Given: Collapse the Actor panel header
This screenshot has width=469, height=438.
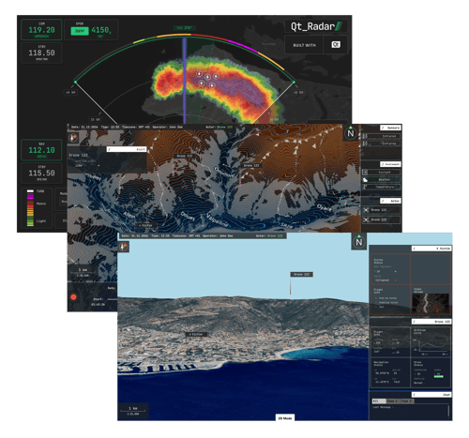Looking at the screenshot, I should pos(390,201).
